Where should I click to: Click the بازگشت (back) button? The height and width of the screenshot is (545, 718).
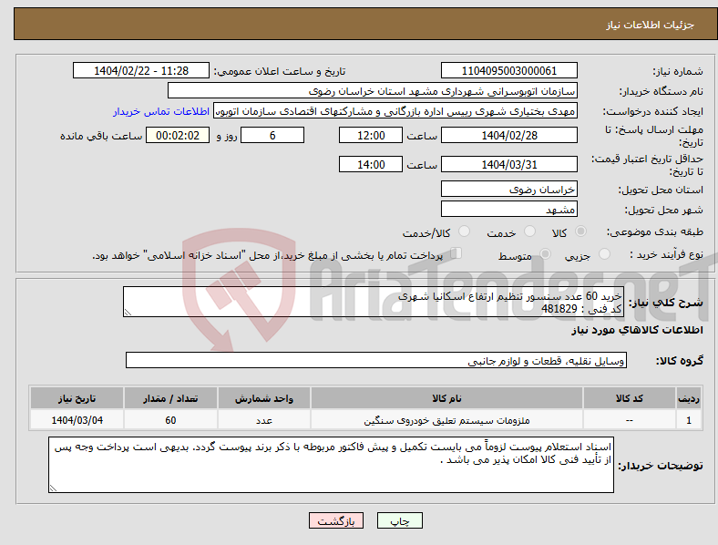(x=336, y=520)
